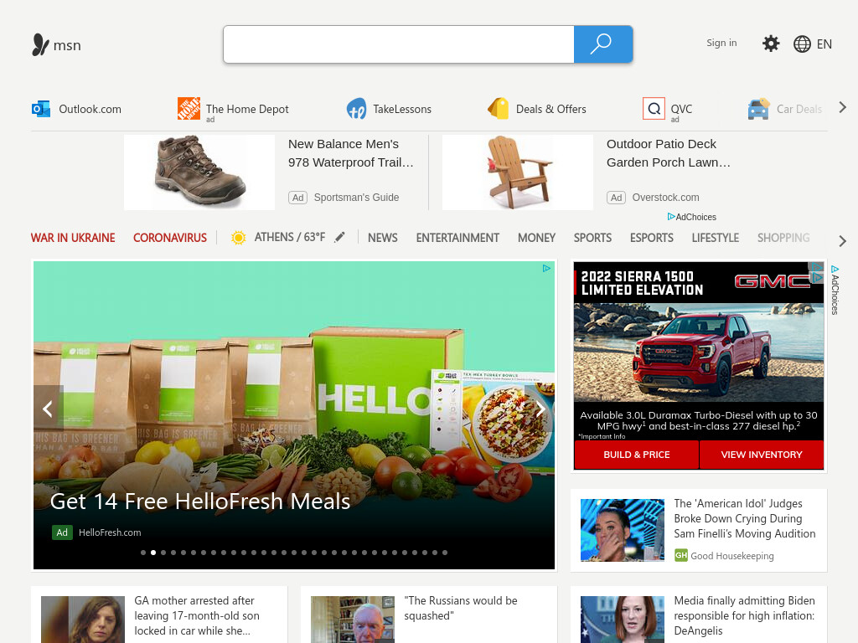Edit weather location with pencil icon
Screen dimensions: 858x643
coord(340,237)
